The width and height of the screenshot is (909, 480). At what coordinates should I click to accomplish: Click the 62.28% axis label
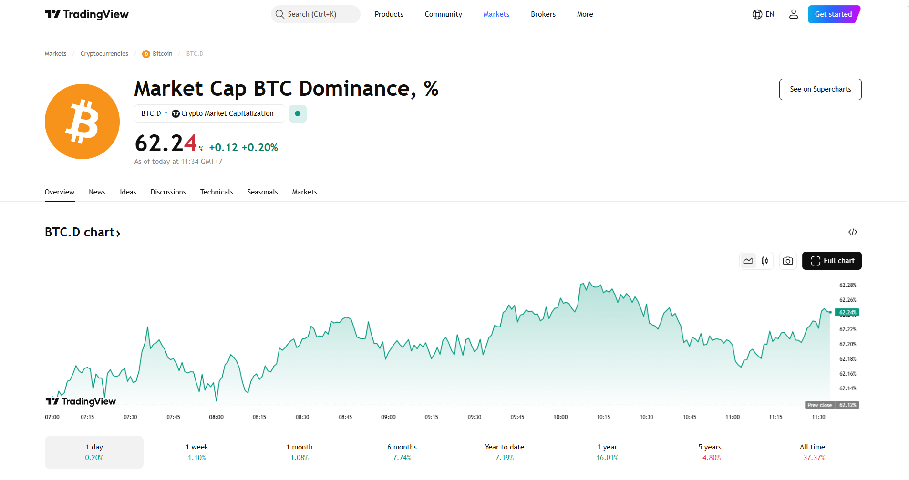847,285
